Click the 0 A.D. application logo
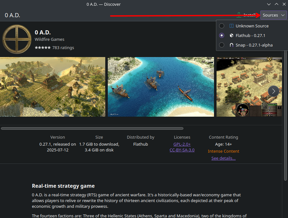 [17, 39]
